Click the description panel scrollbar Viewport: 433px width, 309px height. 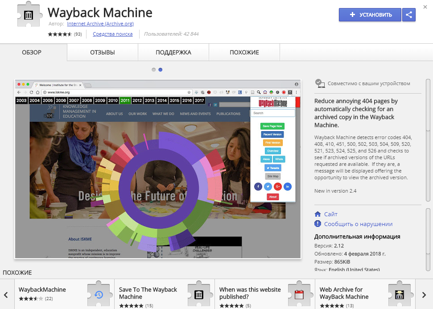point(428,140)
